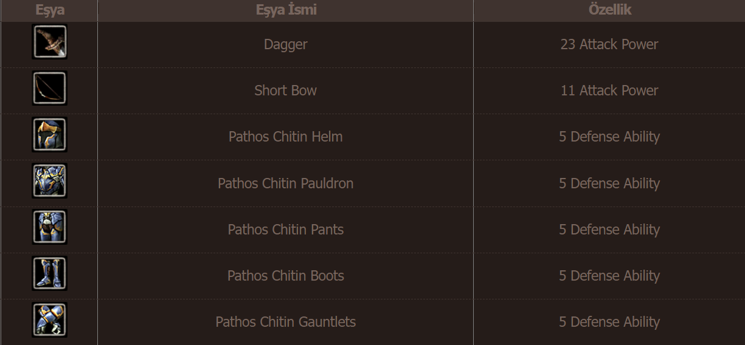Click the Short Bow name text

(x=285, y=91)
